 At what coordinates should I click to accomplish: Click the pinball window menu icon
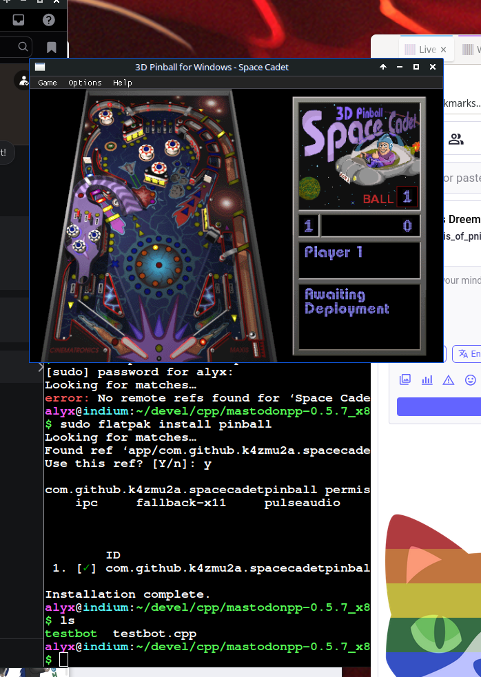40,67
